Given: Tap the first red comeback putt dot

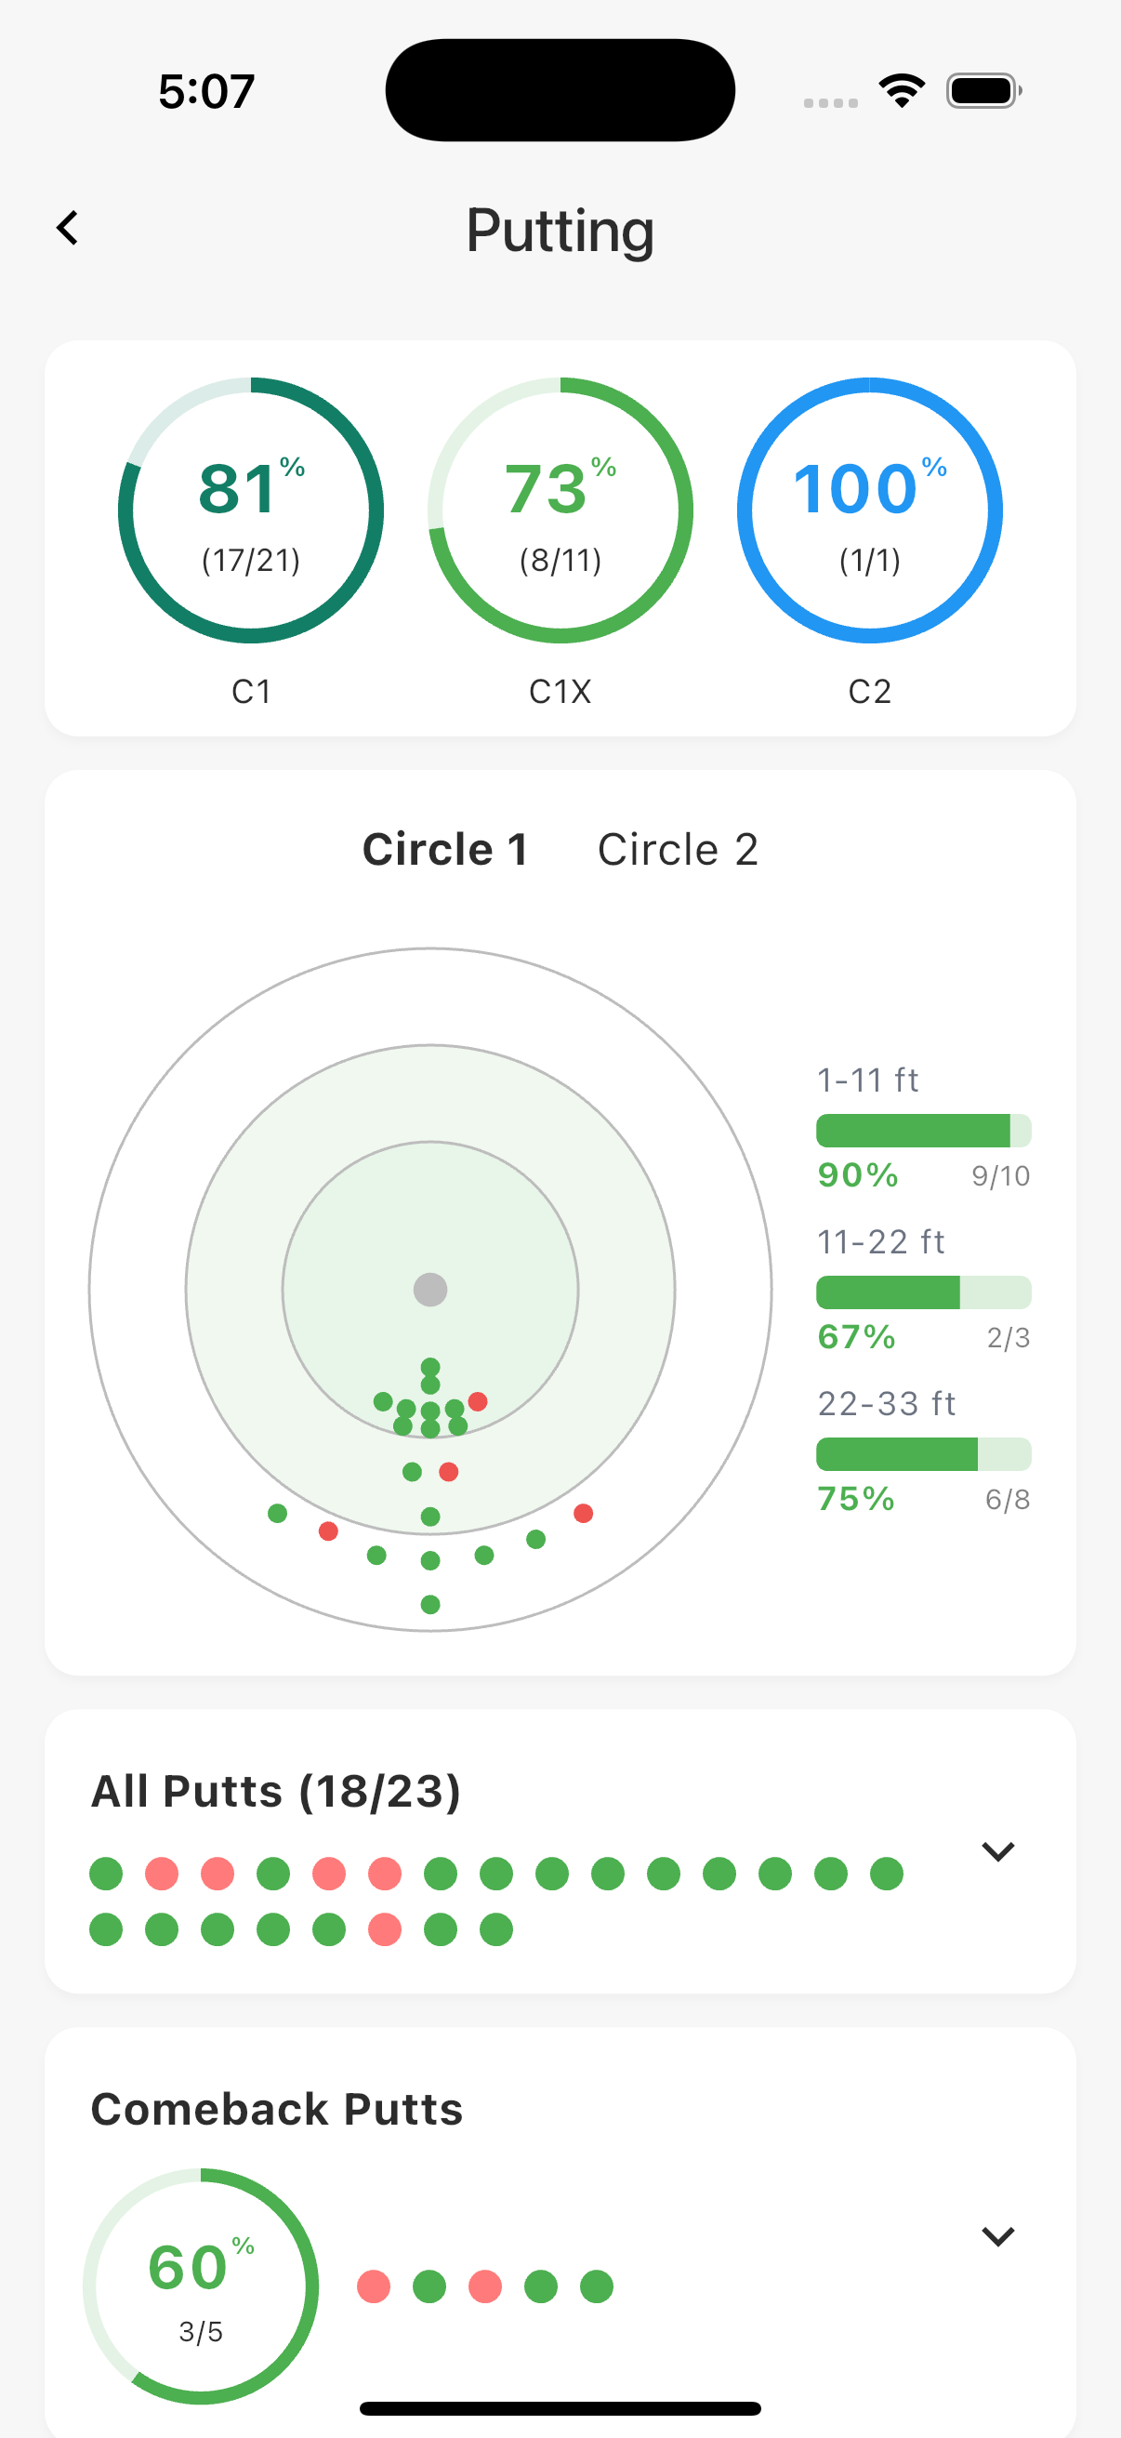Looking at the screenshot, I should tap(374, 2286).
